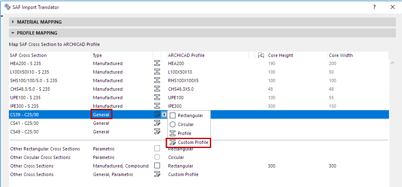Click the Core Width value 150 for IPE300
The image size is (402, 187).
pyautogui.click(x=333, y=106)
